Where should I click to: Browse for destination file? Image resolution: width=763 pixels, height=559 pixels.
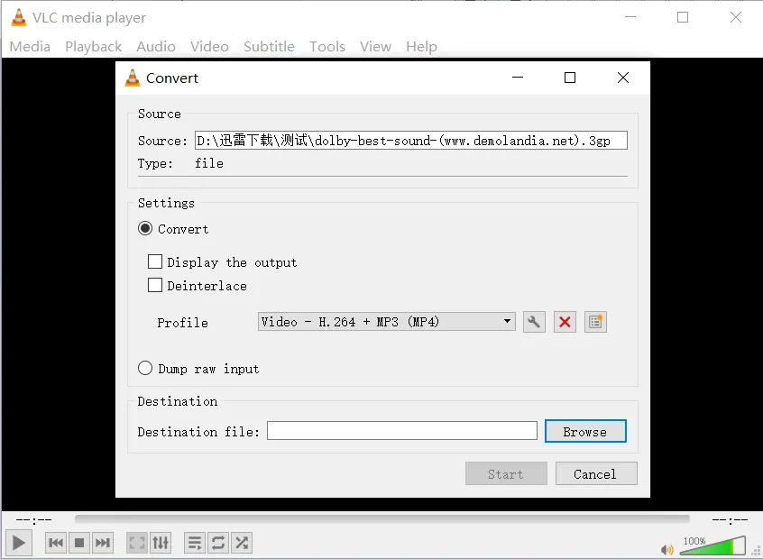[x=584, y=432]
